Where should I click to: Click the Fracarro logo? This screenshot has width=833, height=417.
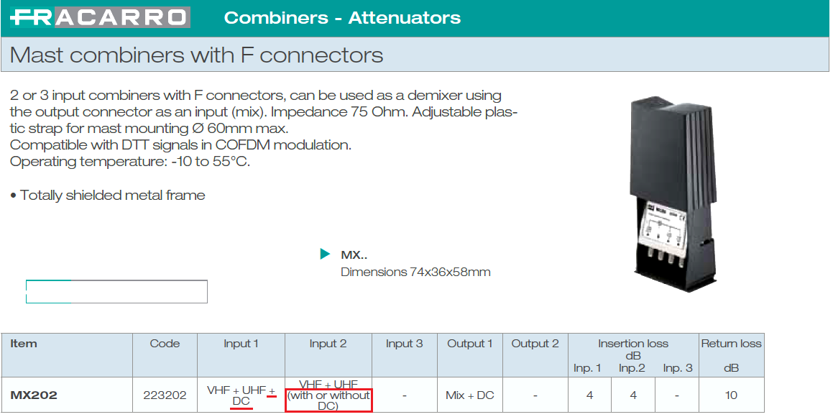(x=100, y=17)
